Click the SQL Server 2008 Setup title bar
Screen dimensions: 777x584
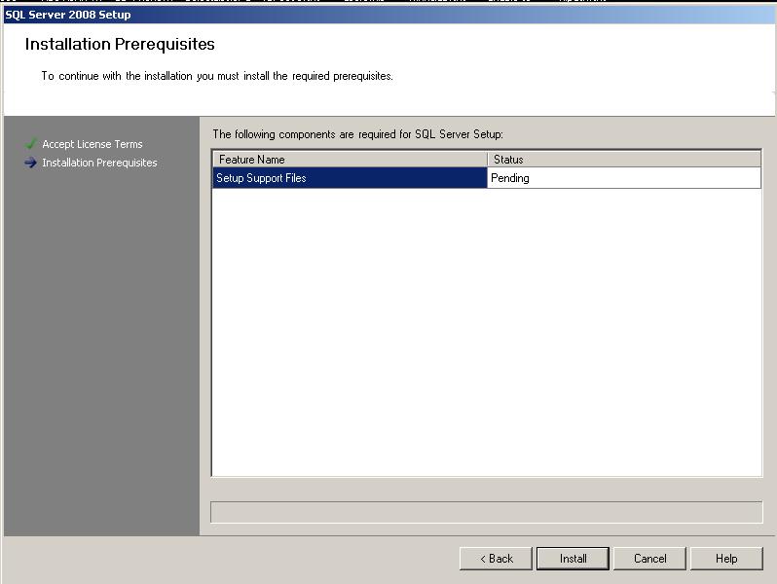(388, 15)
